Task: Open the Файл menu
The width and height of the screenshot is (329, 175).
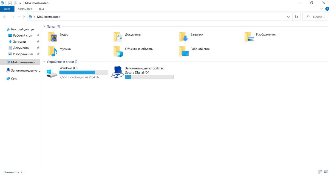Action: click(7, 9)
